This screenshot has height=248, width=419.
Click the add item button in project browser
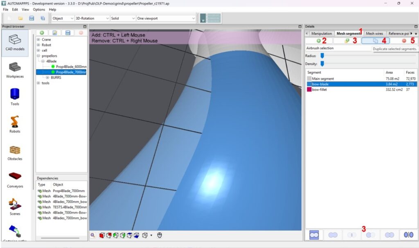coord(42,33)
